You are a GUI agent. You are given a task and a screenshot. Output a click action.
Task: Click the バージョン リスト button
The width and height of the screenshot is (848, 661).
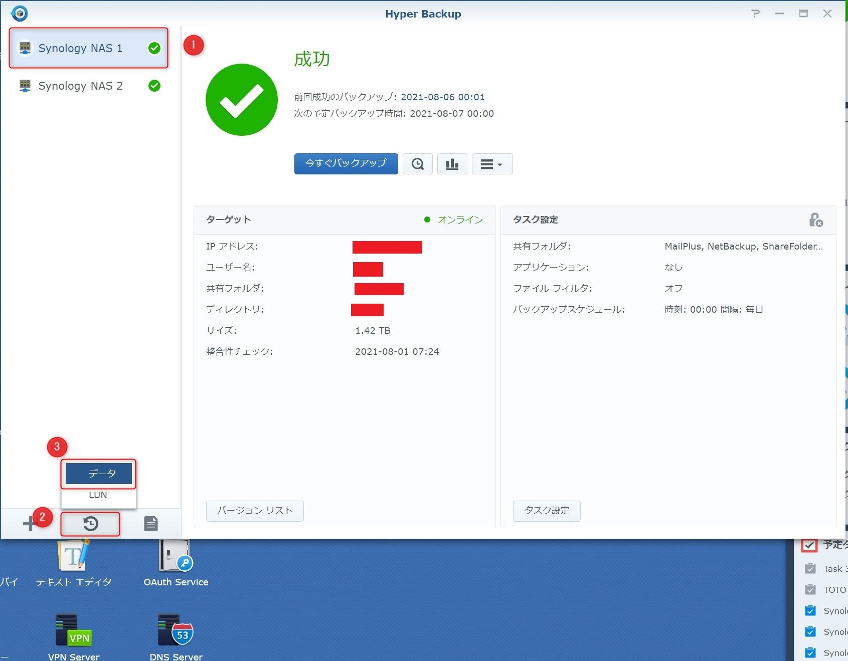click(255, 511)
